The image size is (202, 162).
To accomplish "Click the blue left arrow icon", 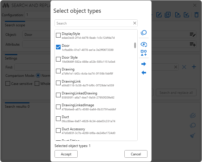I will [144, 73].
